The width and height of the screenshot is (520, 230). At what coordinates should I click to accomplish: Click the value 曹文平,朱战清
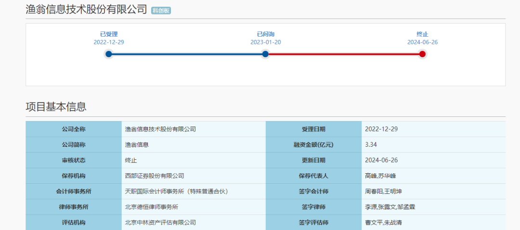(383, 223)
